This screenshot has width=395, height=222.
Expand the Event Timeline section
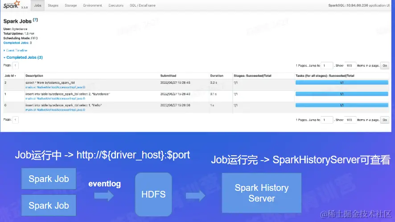pos(15,50)
